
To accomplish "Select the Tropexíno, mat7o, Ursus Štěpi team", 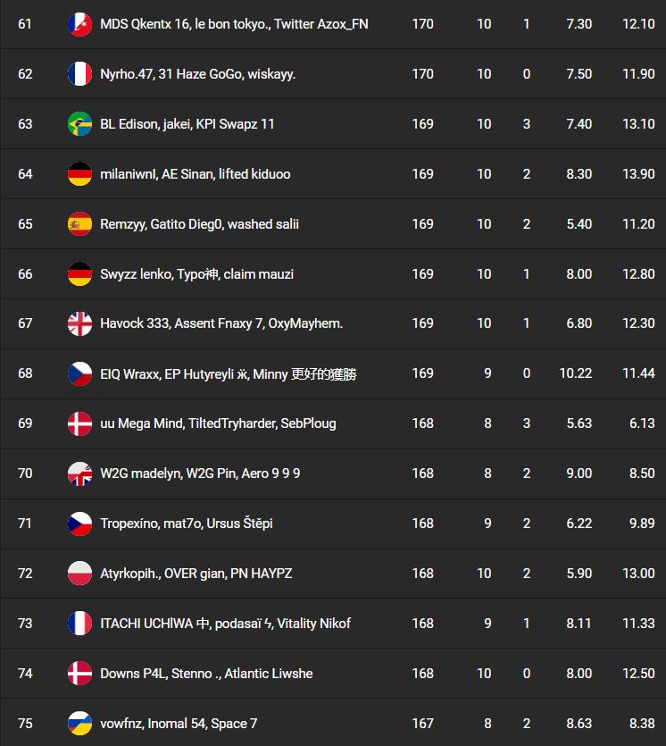I will (187, 524).
